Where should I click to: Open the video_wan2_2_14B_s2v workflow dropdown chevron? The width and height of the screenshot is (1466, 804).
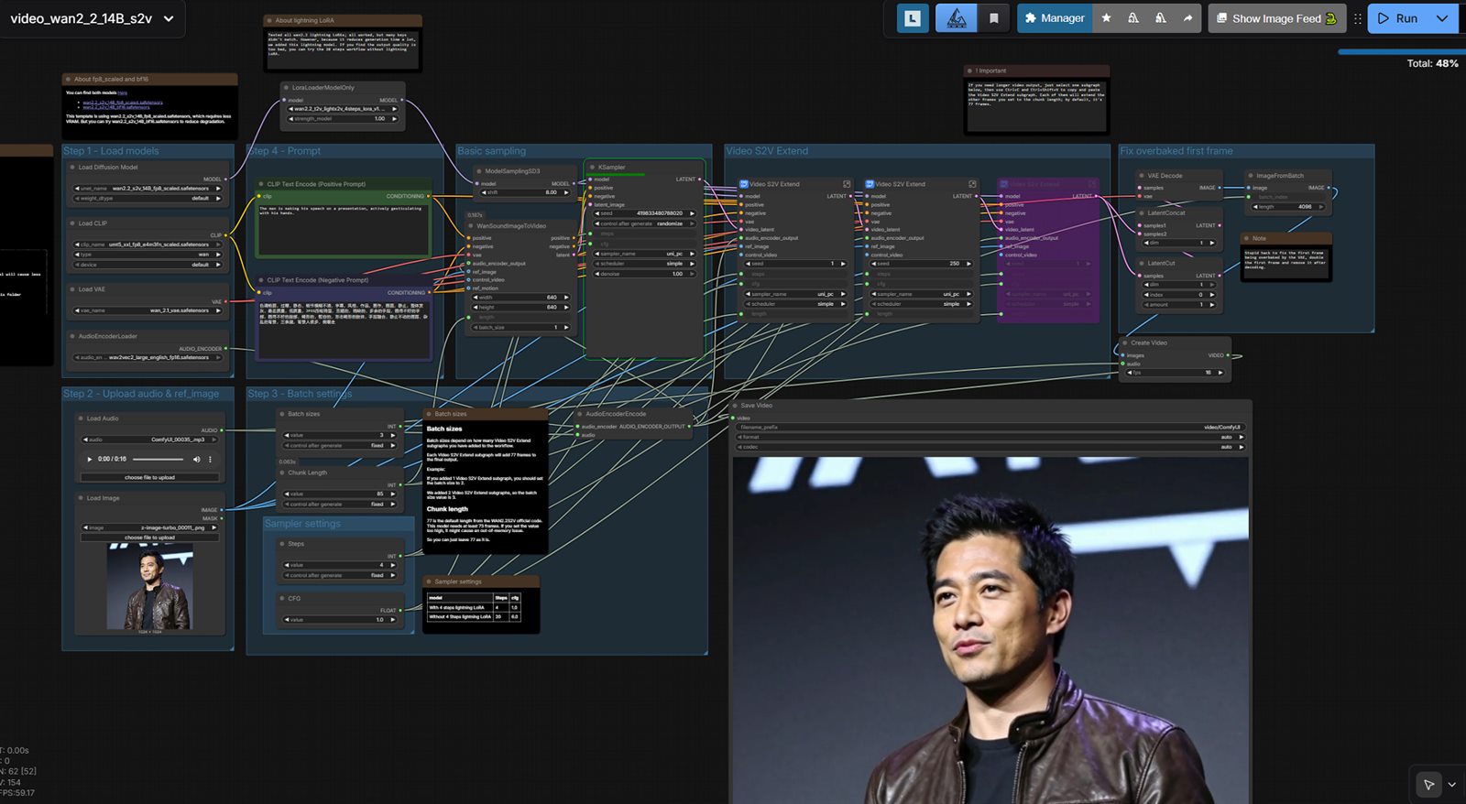(x=169, y=18)
